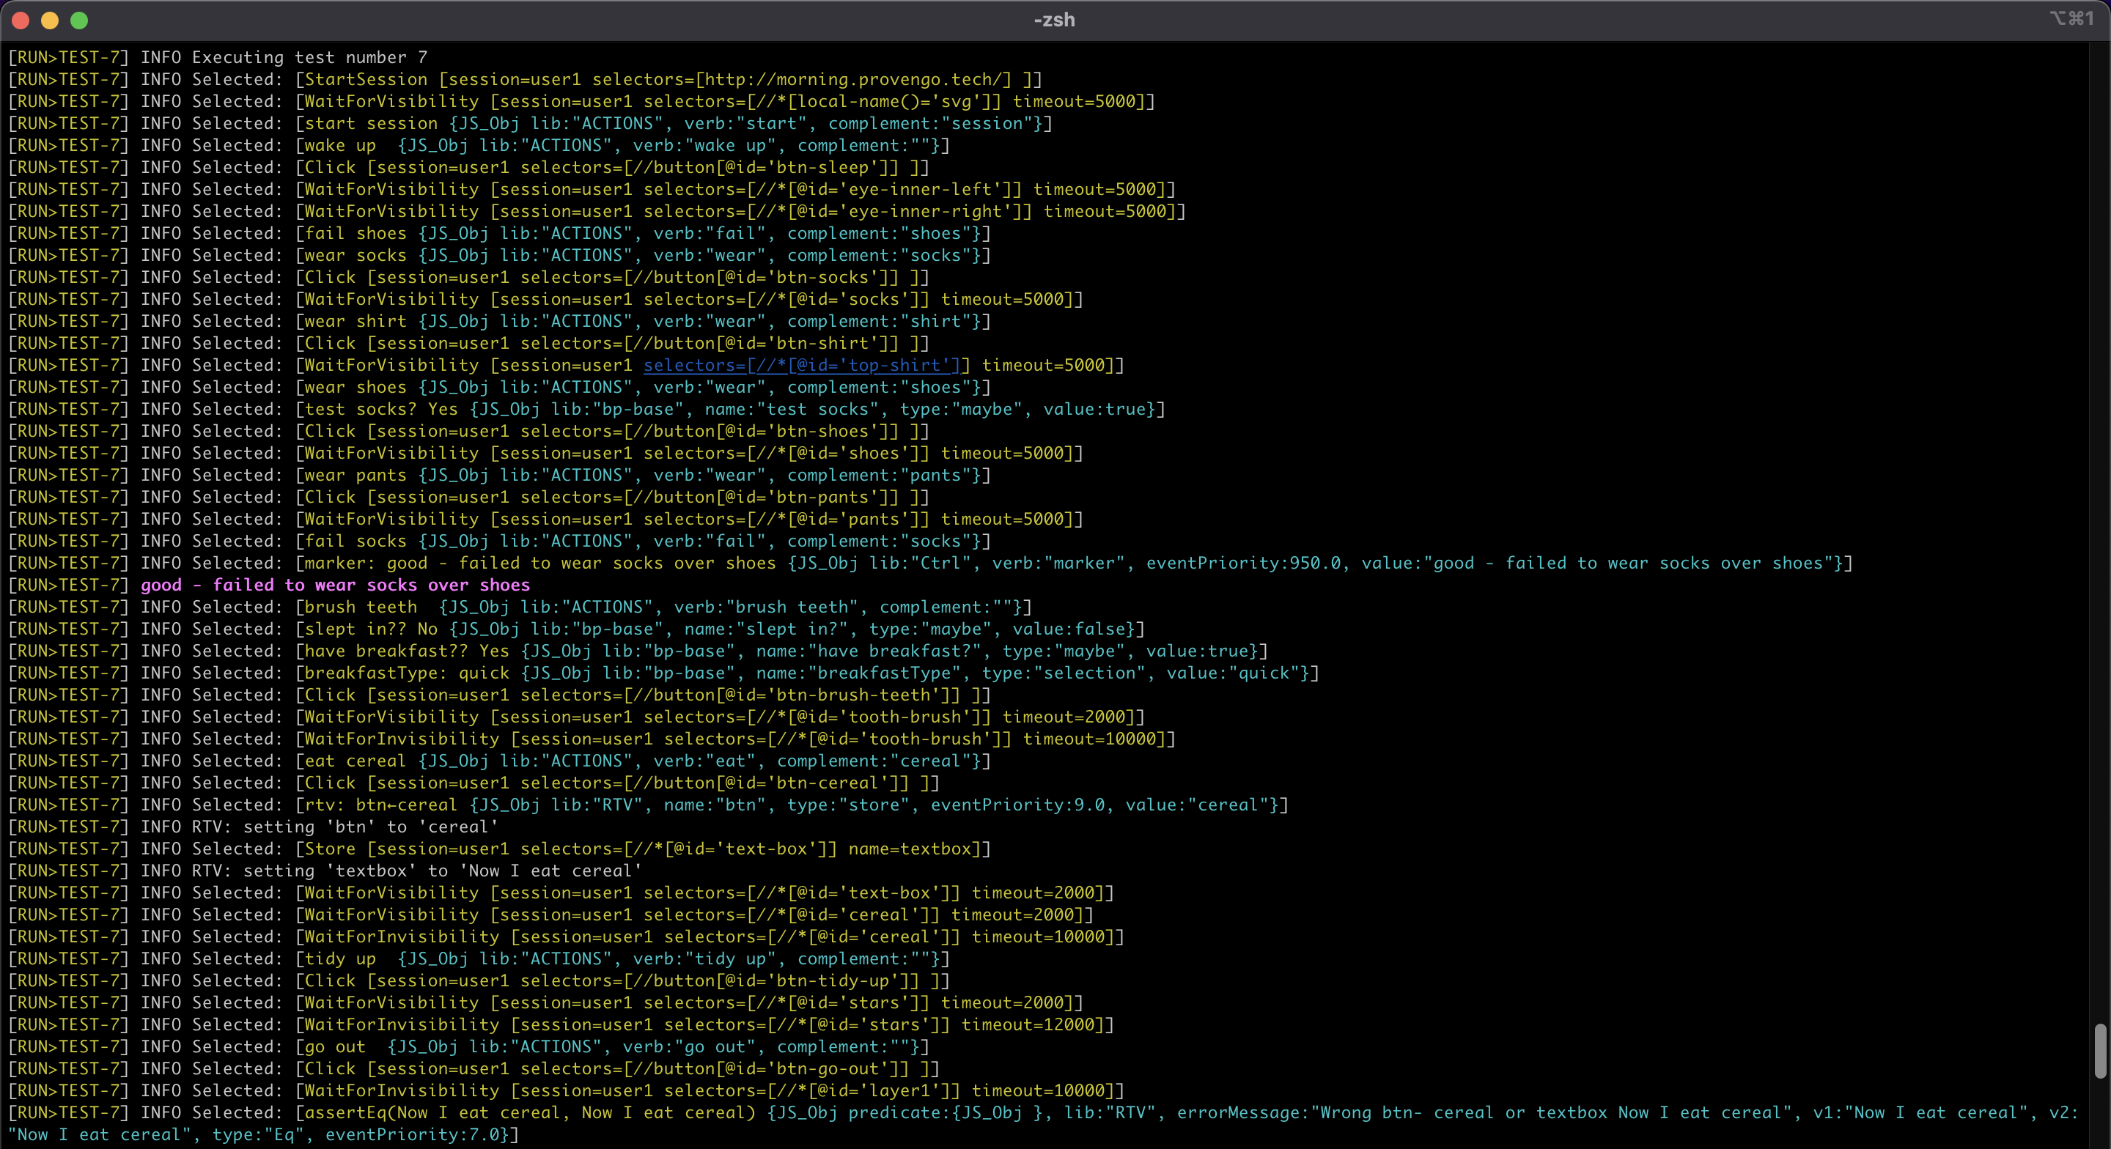Screen dimensions: 2111x1149
Task: Click the 'slept in?? No' line
Action: tap(577, 629)
